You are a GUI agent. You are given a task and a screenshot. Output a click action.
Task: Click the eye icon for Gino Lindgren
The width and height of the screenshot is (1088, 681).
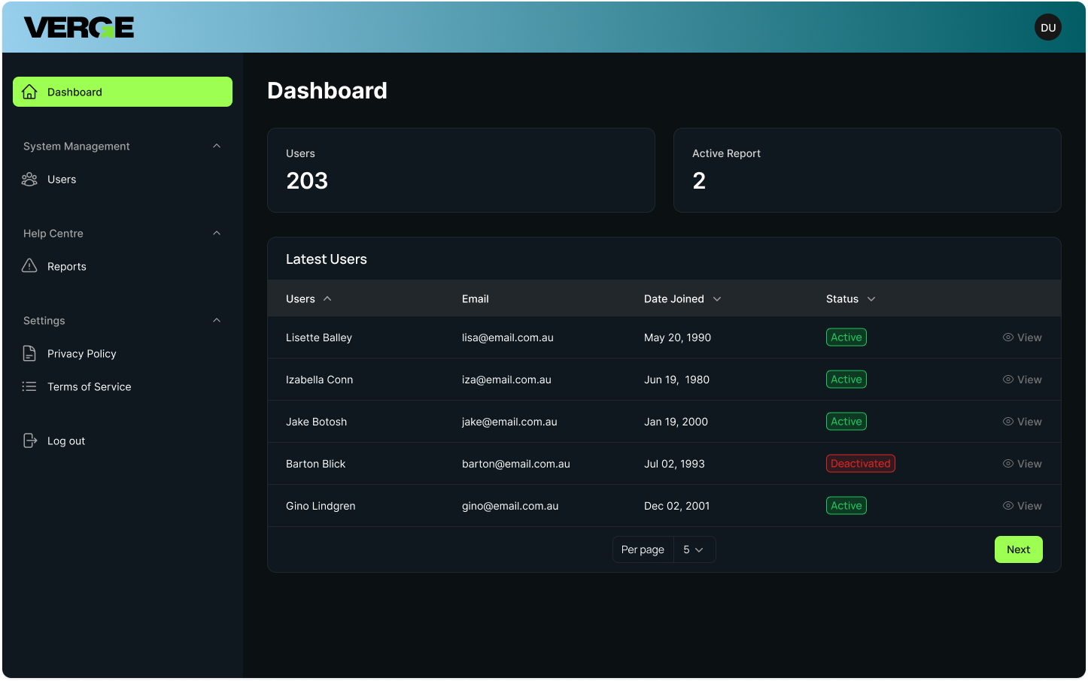pyautogui.click(x=1008, y=506)
